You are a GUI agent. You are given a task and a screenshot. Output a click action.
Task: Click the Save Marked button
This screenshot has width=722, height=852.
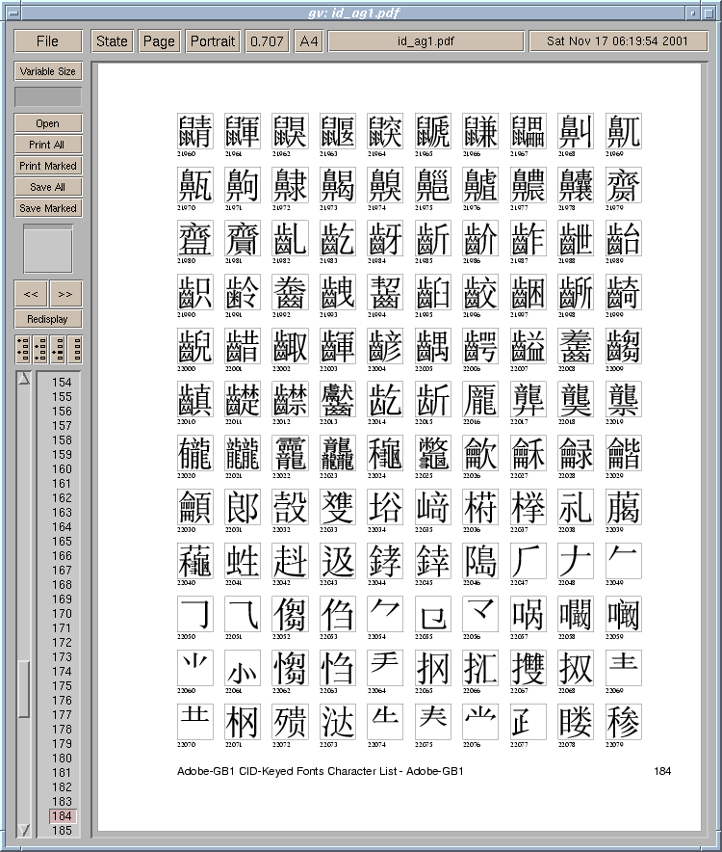(x=47, y=208)
